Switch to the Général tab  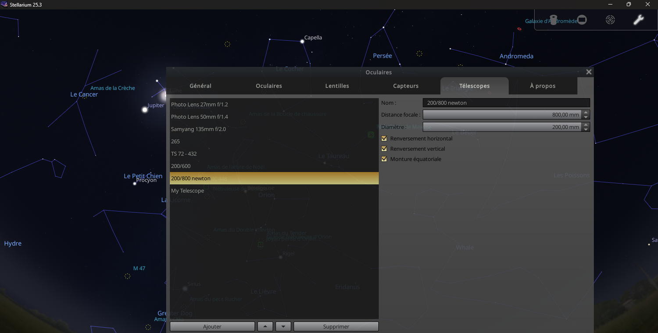(200, 86)
